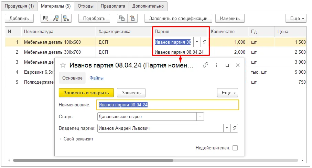Screen dimensions: 312x168
Task: Click the Партия input cell in row 1
Action: pyautogui.click(x=173, y=42)
